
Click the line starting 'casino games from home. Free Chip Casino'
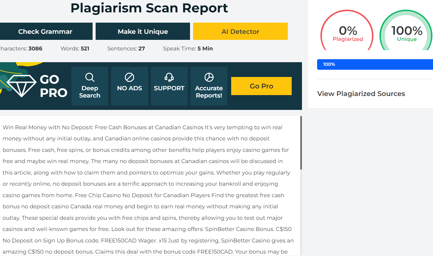143,195
